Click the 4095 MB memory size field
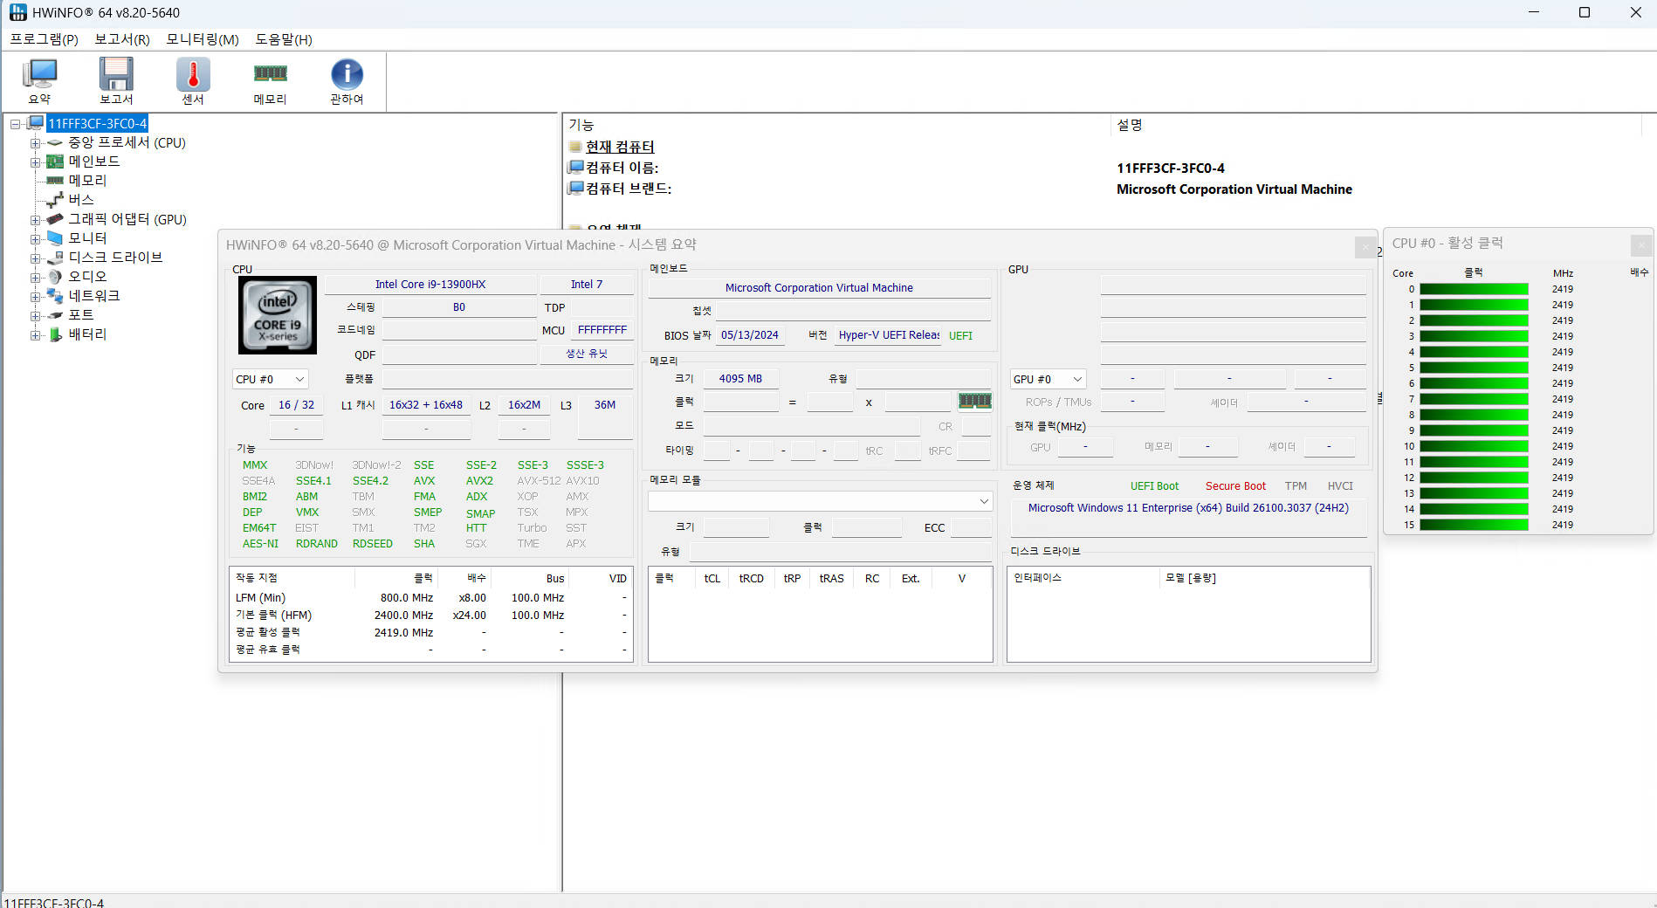 pos(740,379)
